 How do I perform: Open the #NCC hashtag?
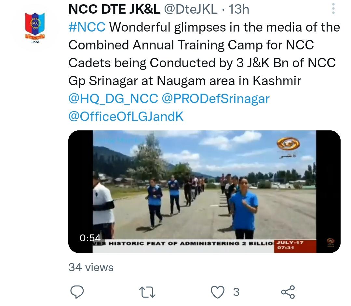tap(87, 27)
